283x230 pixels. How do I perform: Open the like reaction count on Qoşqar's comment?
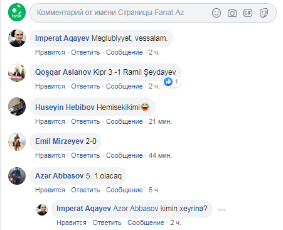(x=171, y=82)
